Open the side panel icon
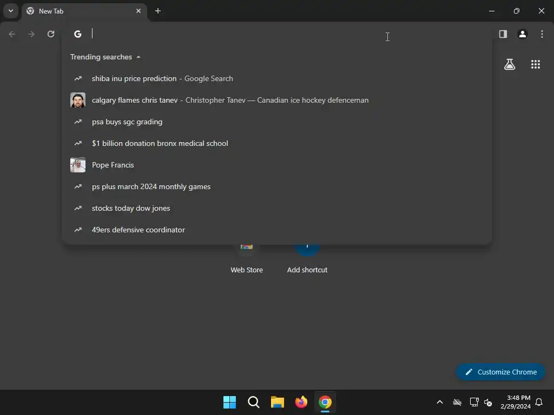 (503, 34)
